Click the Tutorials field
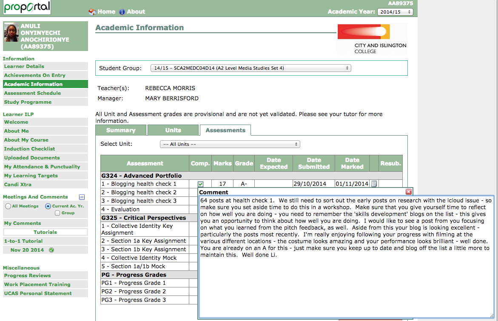 46,232
